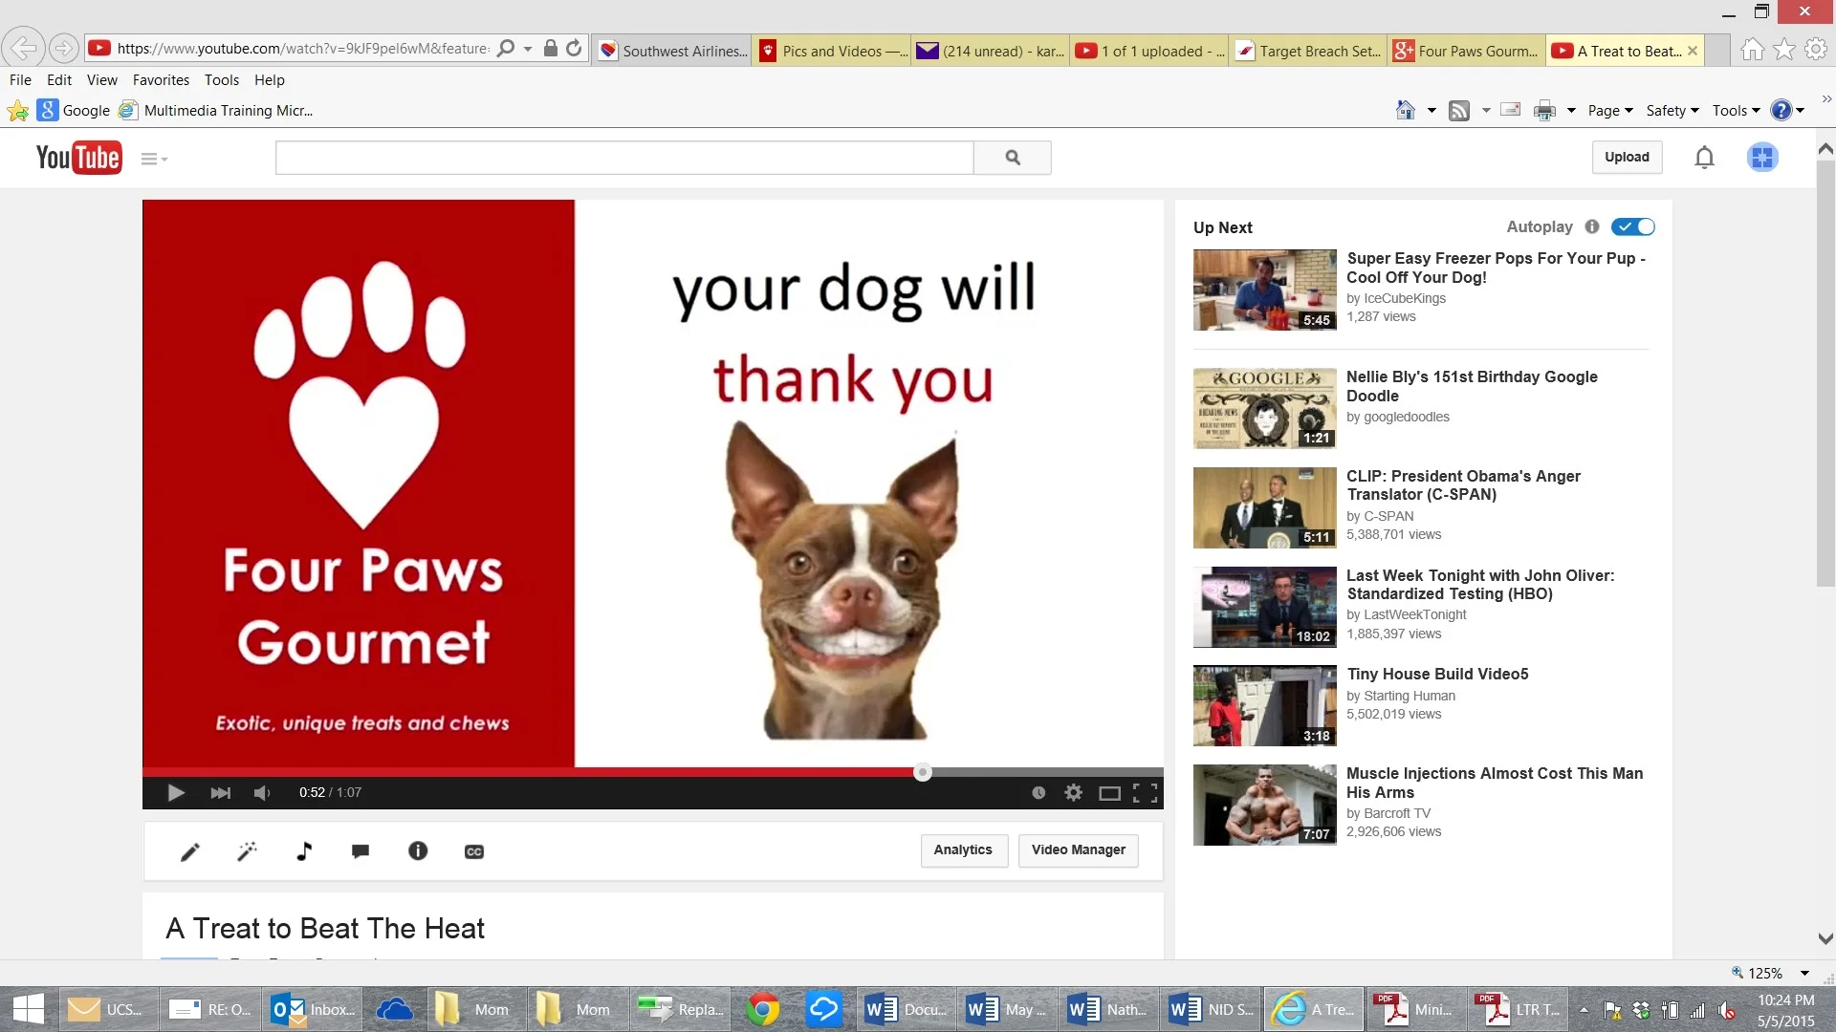This screenshot has width=1836, height=1032.
Task: Click the Video Manager button
Action: (1078, 849)
